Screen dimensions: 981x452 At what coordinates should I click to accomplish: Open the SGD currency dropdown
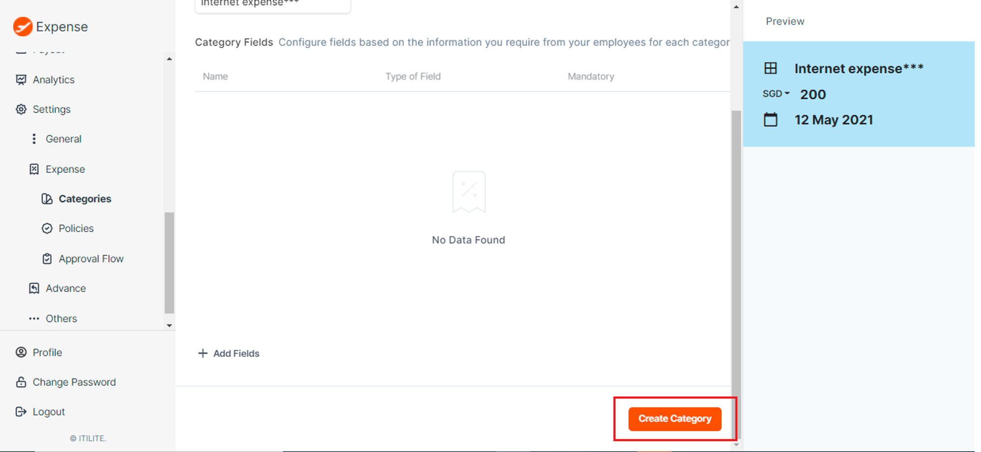coord(775,94)
